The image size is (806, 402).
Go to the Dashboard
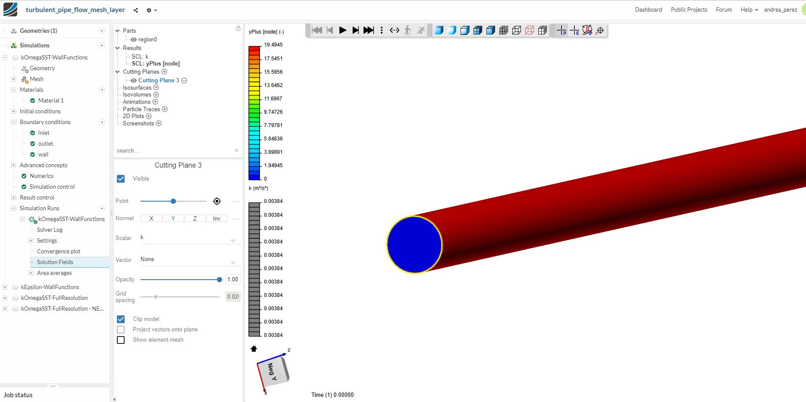pyautogui.click(x=649, y=10)
